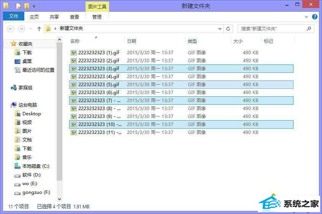
Task: Click the 2223232323 (1).gif file icon
Action: click(73, 53)
